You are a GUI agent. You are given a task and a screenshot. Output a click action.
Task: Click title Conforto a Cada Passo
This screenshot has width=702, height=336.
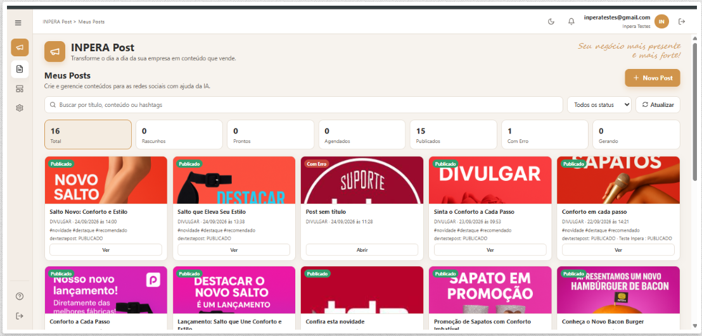tap(80, 321)
